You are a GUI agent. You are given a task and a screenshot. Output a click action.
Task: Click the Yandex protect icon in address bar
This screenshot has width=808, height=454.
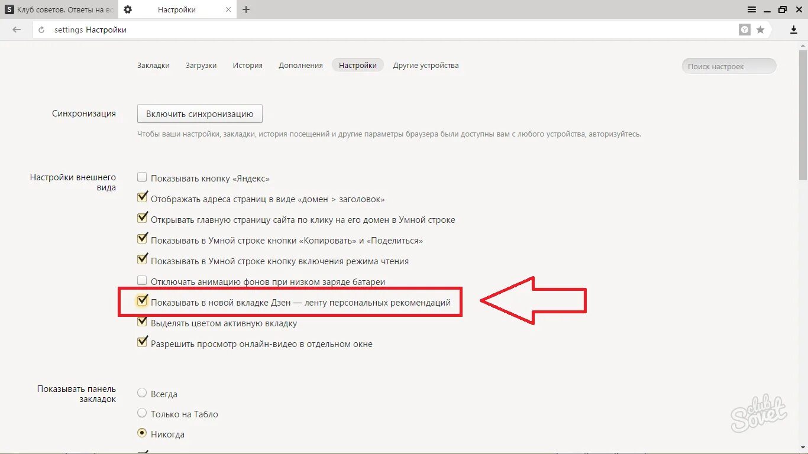click(745, 30)
